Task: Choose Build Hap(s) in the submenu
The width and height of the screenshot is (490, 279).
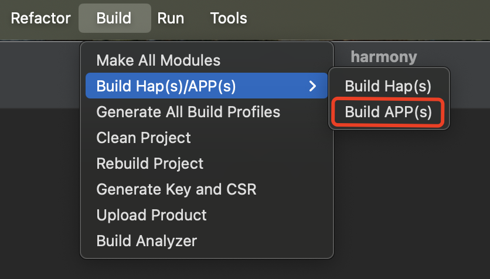Action: 388,87
